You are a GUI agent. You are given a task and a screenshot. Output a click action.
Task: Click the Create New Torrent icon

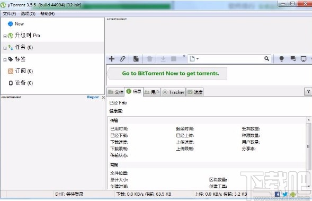(136, 59)
